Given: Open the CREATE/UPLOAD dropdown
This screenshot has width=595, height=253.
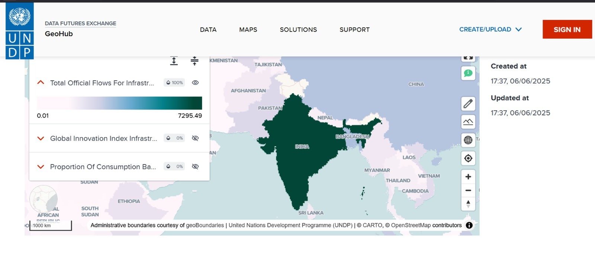Looking at the screenshot, I should (x=490, y=29).
